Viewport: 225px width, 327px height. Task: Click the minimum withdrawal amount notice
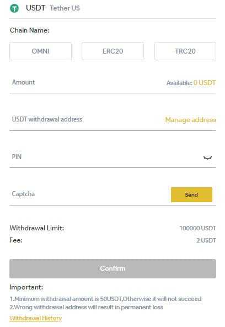[105, 299]
